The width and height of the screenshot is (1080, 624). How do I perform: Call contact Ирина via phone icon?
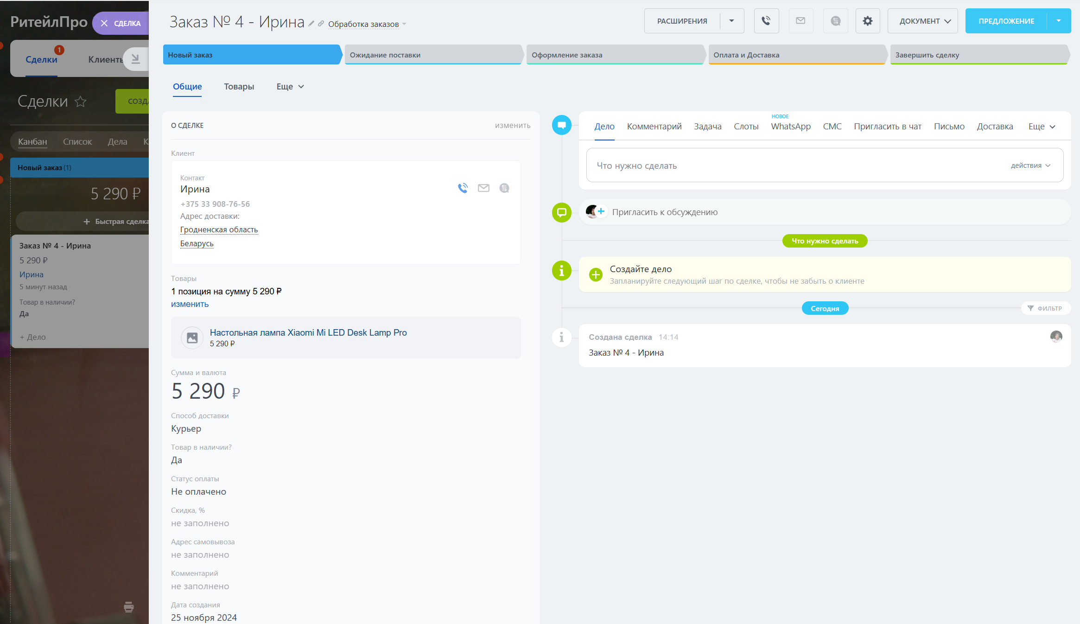coord(463,188)
